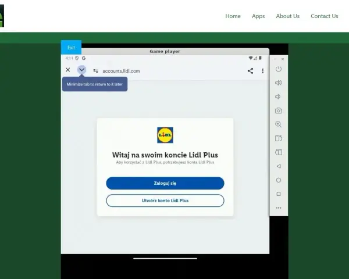This screenshot has height=279, width=349.
Task: Raise volume with the volume up icon
Action: [279, 83]
